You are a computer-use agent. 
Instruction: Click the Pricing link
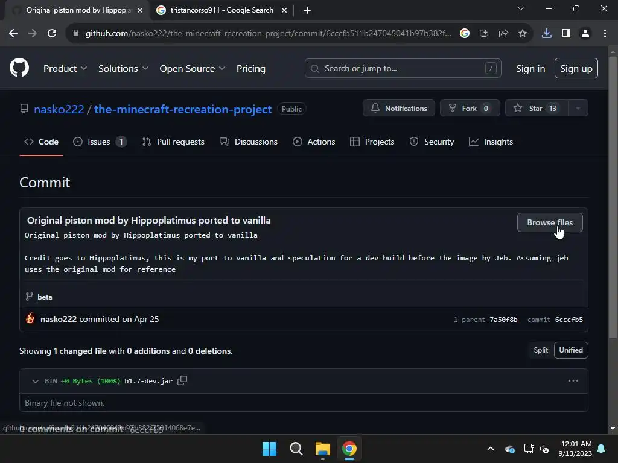coord(250,69)
